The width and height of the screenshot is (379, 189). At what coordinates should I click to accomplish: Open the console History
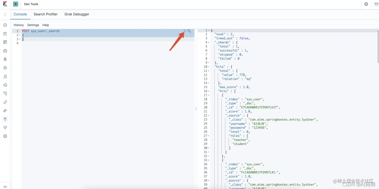[19, 25]
